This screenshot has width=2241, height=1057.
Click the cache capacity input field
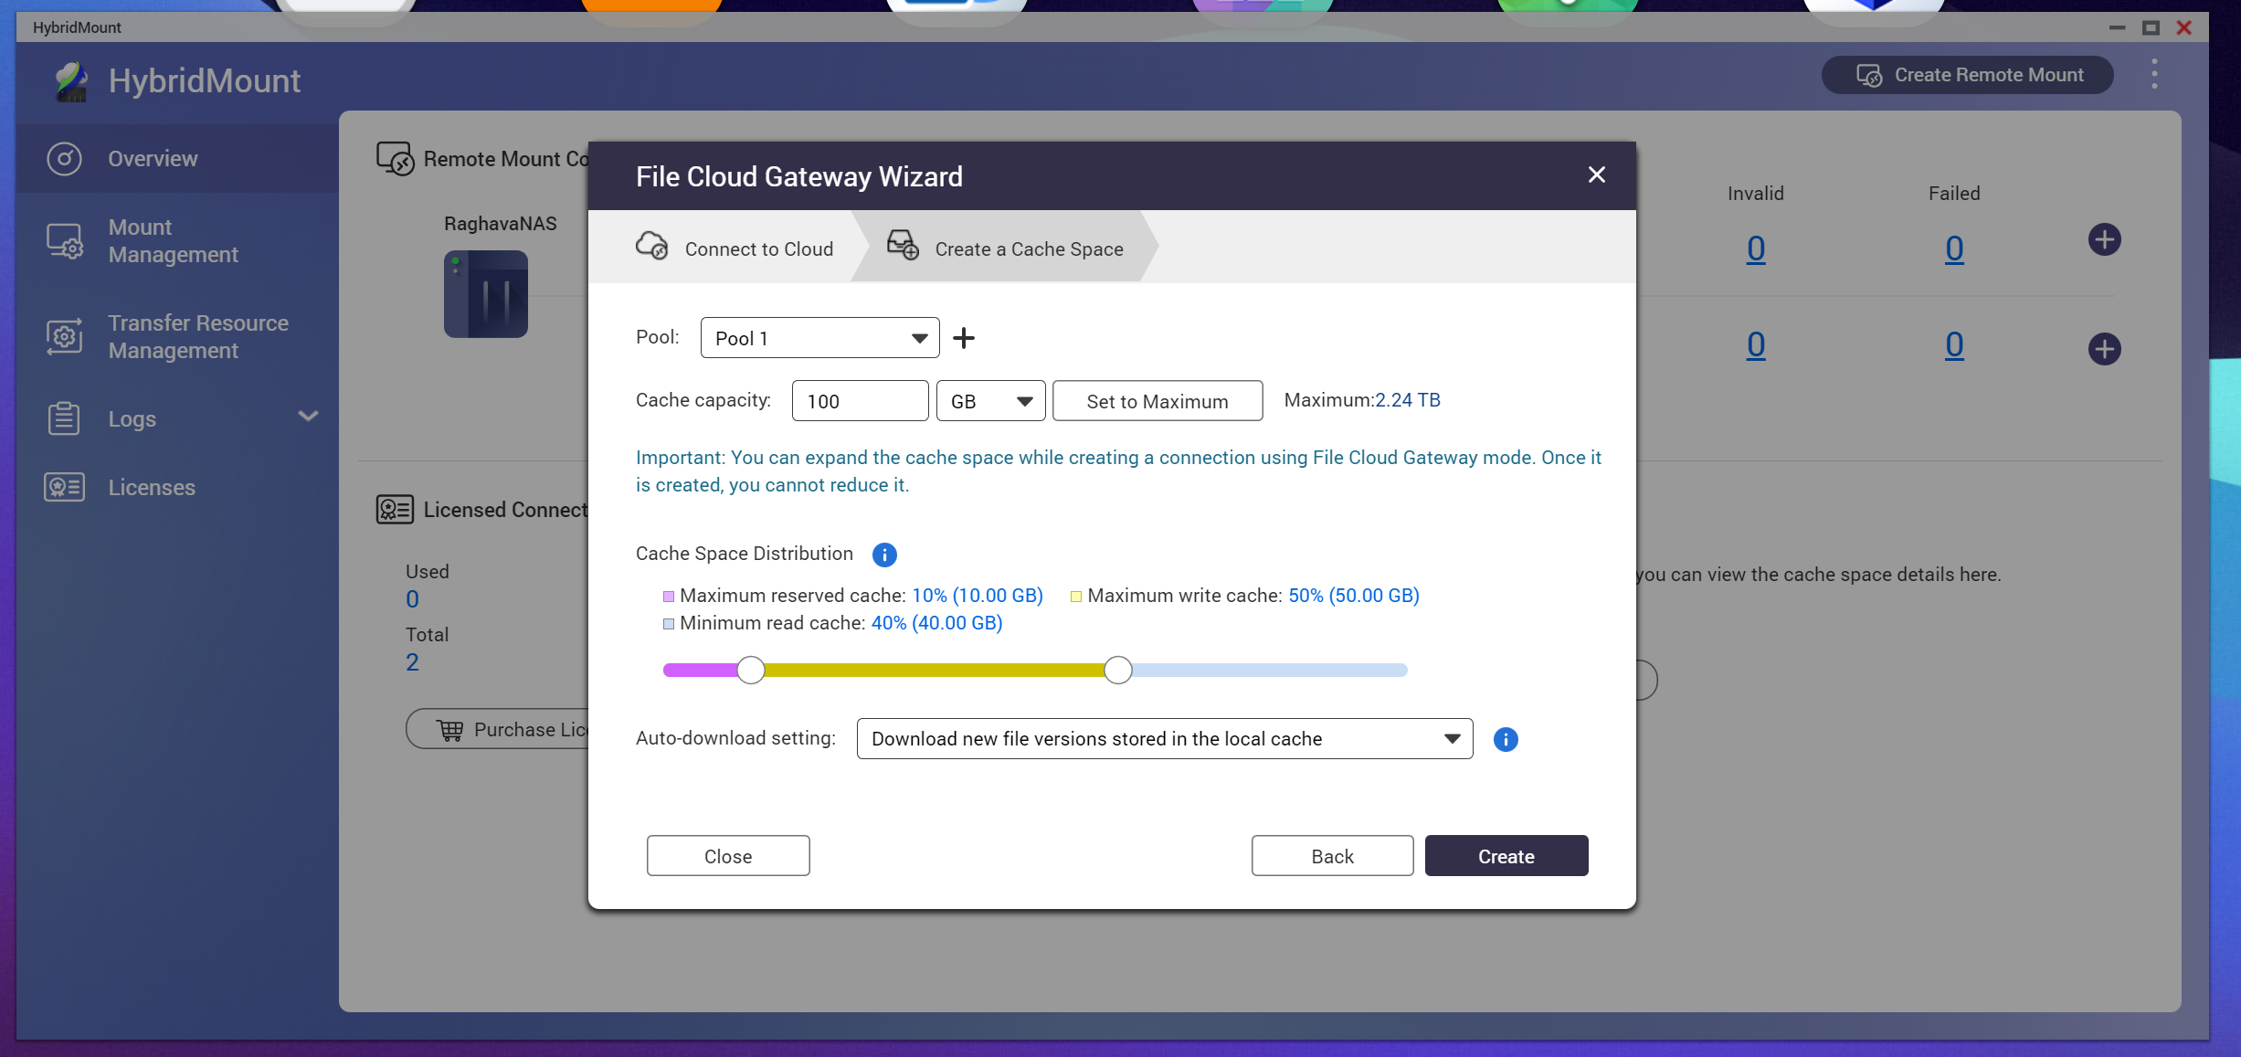coord(861,401)
